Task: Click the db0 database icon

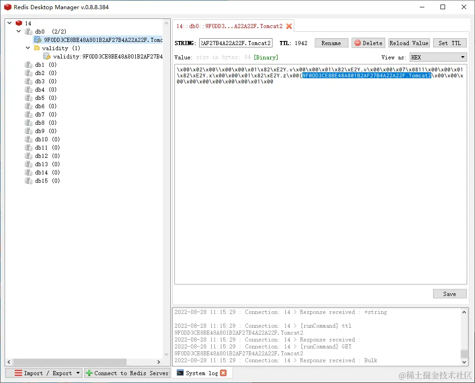Action: [x=29, y=31]
